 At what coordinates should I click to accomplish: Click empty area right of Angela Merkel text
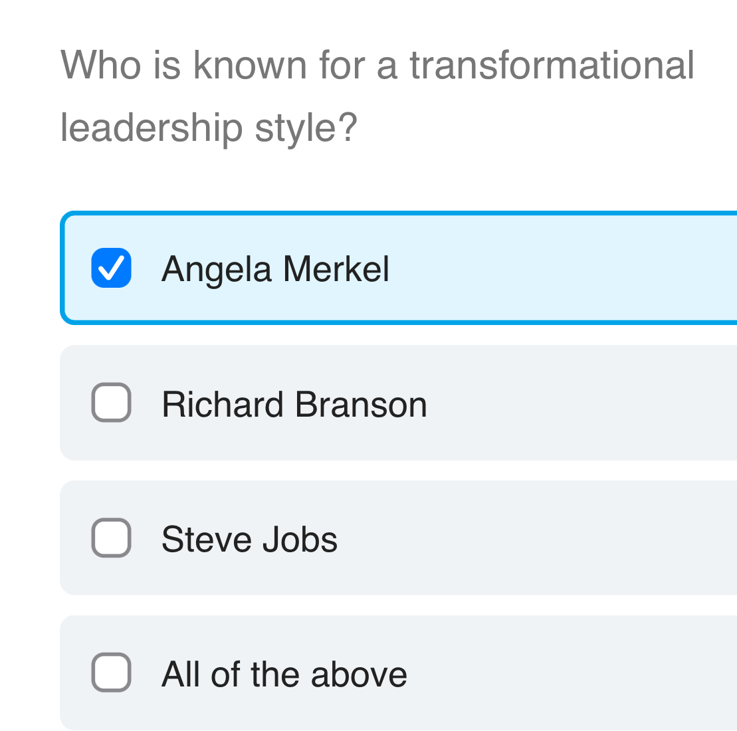558,269
